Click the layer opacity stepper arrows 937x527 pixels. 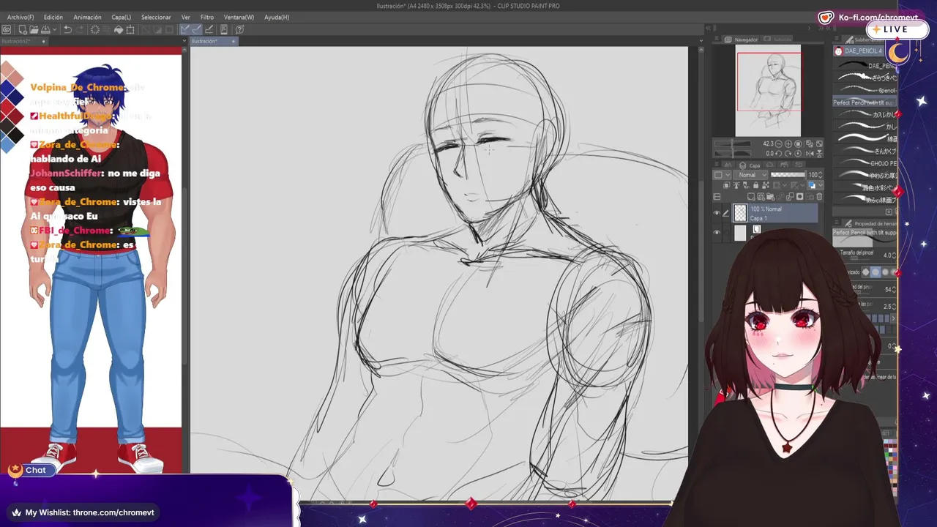pyautogui.click(x=821, y=175)
